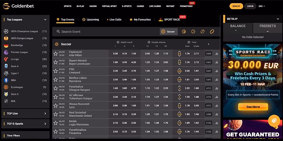Change total line for PSG vs Liverpool

tap(179, 71)
